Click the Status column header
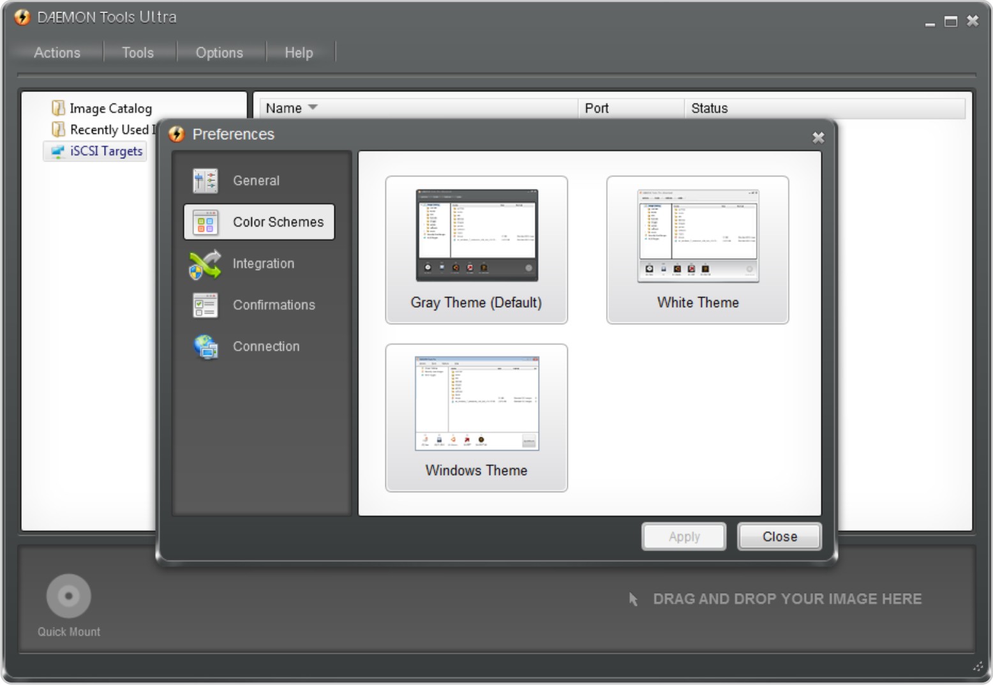 825,108
